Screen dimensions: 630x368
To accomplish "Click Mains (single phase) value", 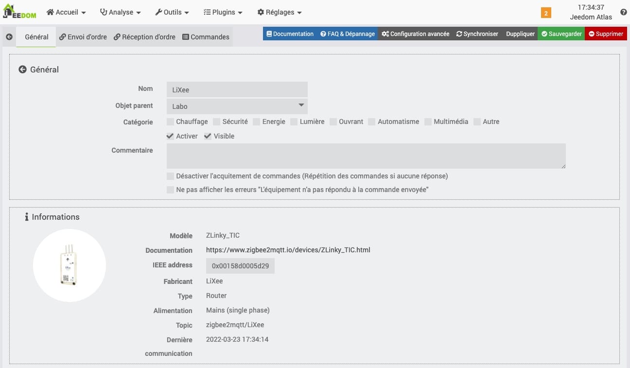I will [x=238, y=310].
